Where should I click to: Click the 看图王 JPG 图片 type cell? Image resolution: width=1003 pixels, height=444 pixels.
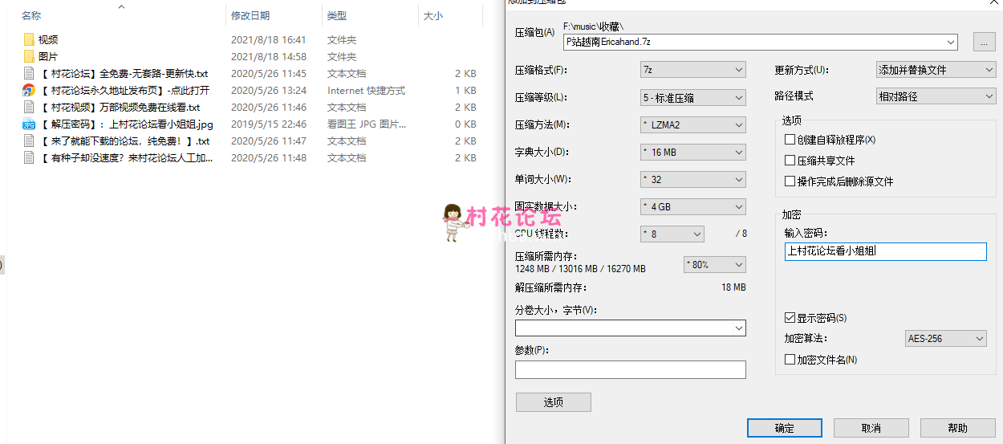pyautogui.click(x=367, y=124)
